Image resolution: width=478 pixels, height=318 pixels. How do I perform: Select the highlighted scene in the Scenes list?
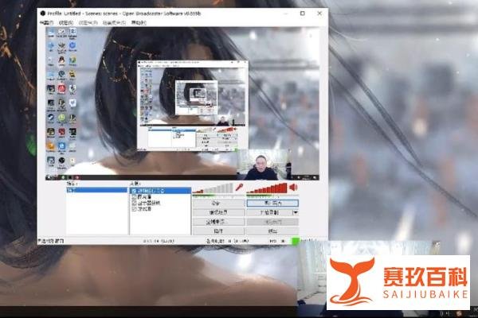point(97,190)
